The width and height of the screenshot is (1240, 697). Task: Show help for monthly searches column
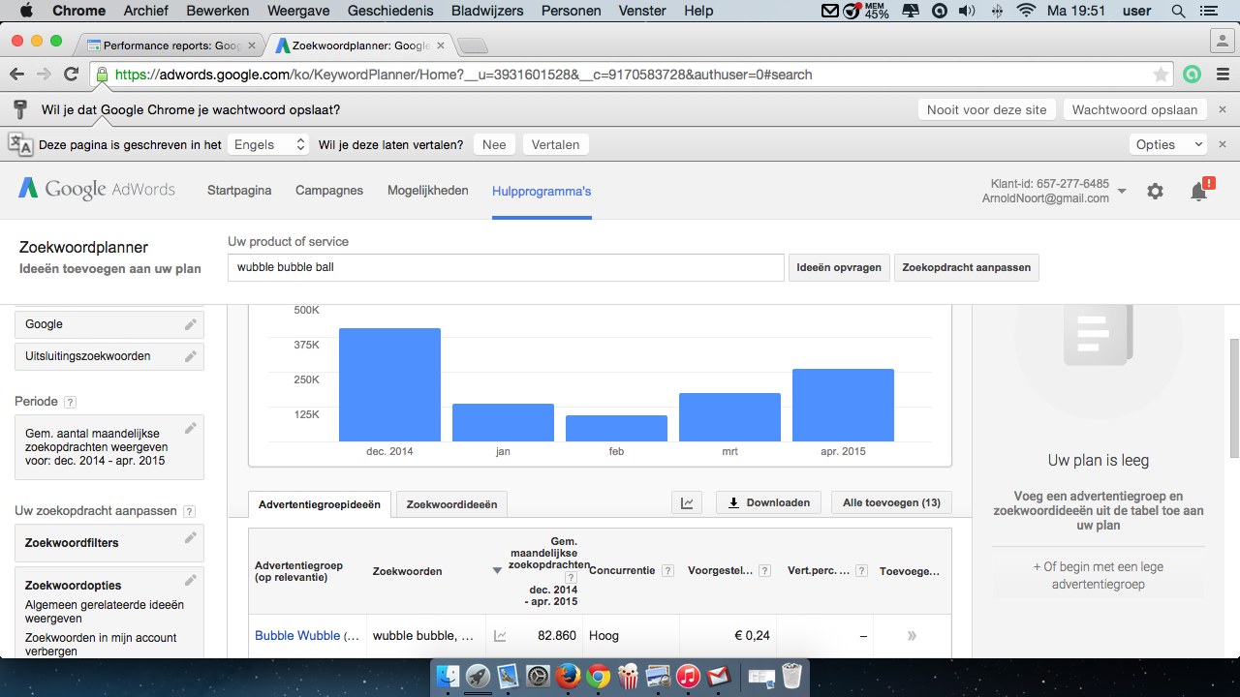[x=571, y=577]
